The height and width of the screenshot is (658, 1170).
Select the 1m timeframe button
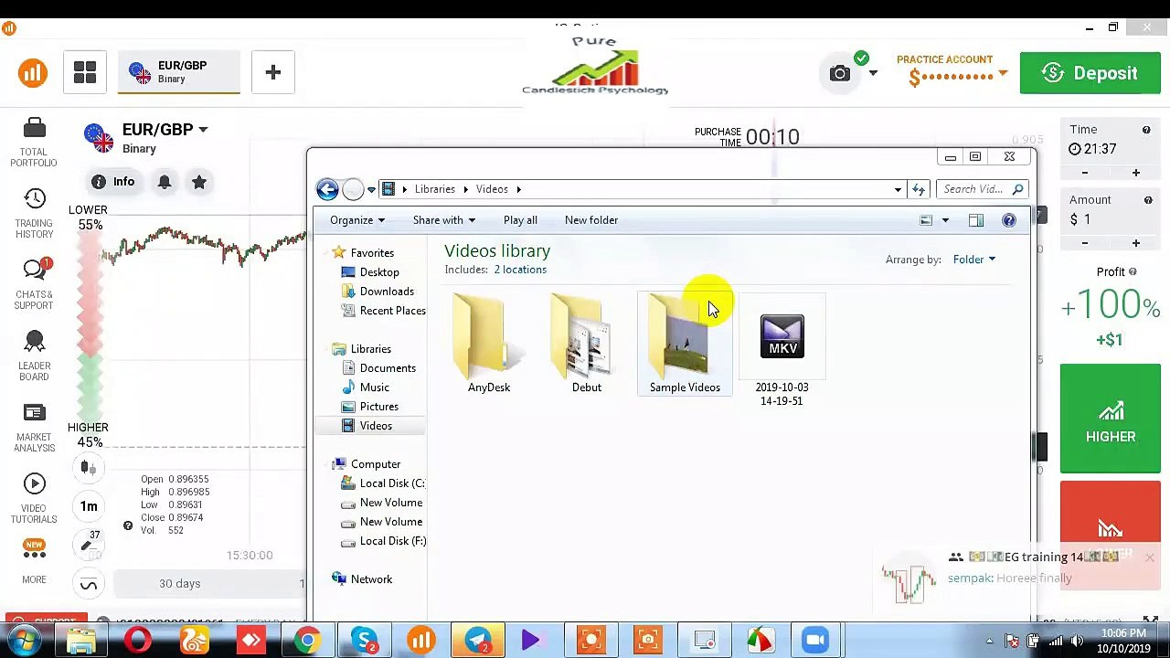(89, 506)
